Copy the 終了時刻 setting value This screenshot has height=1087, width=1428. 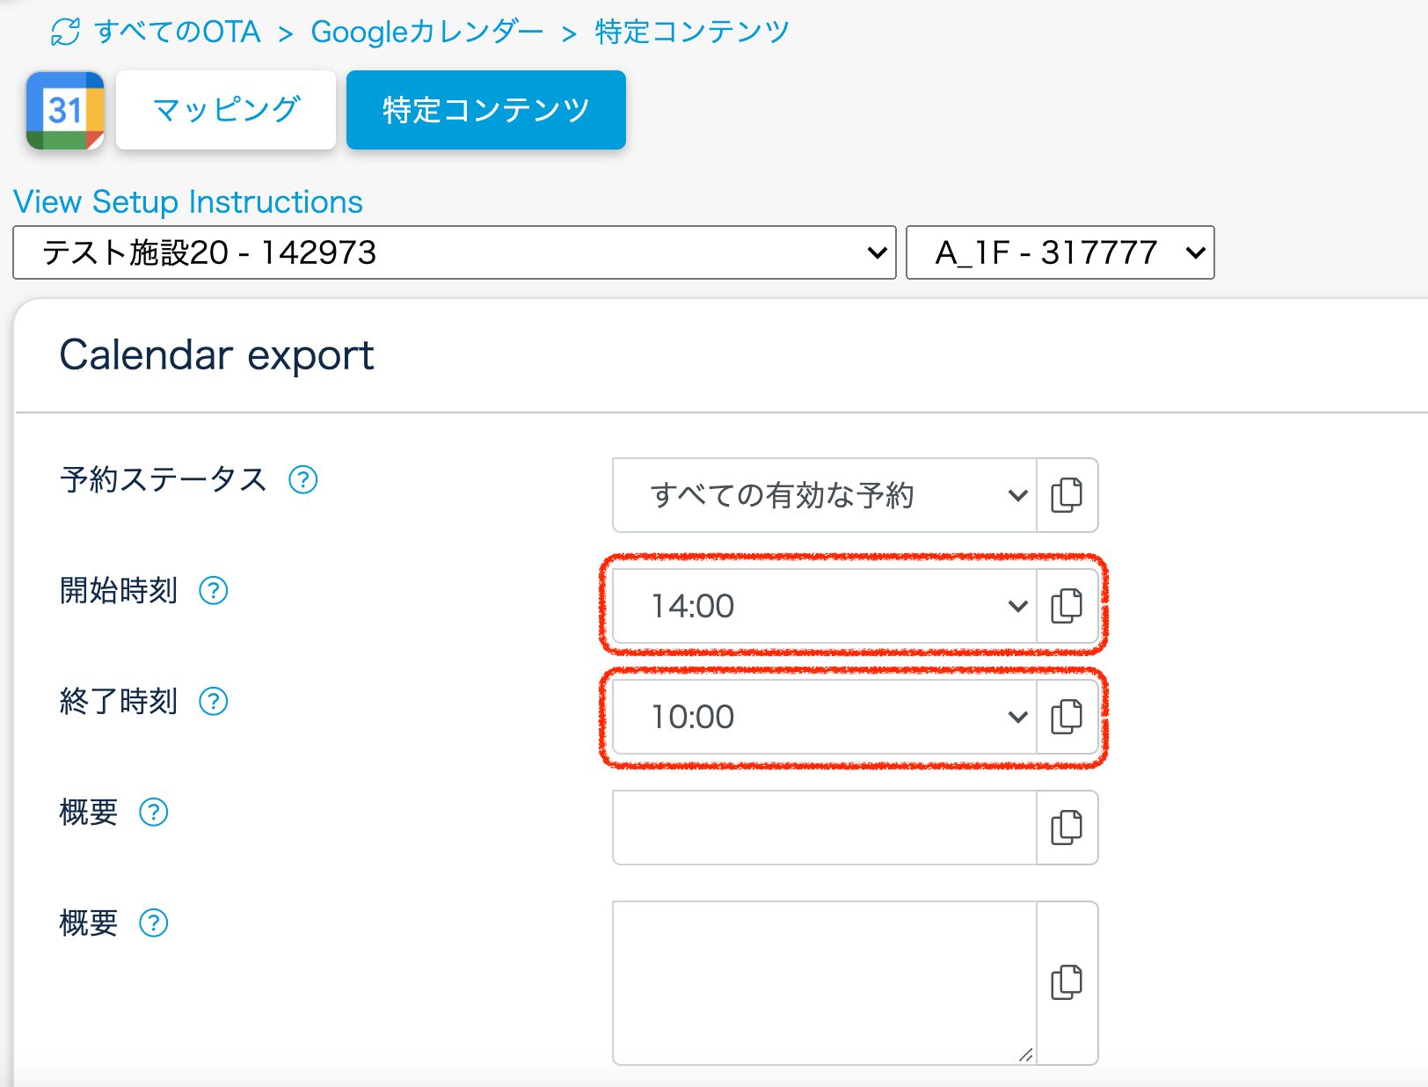1067,717
